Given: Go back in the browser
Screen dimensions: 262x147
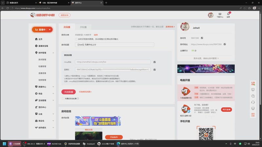Looking at the screenshot, I should click(x=3, y=8).
